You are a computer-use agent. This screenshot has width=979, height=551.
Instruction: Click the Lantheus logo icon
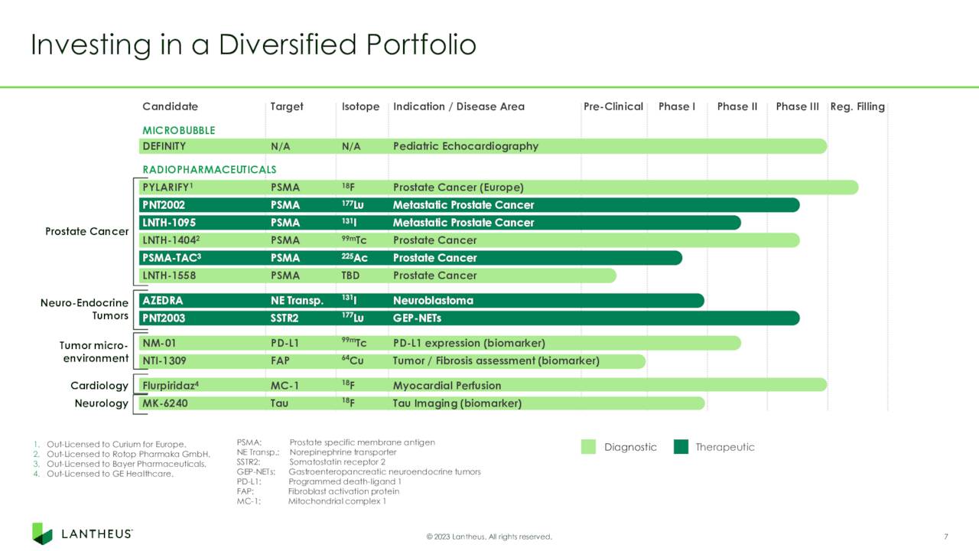[42, 533]
